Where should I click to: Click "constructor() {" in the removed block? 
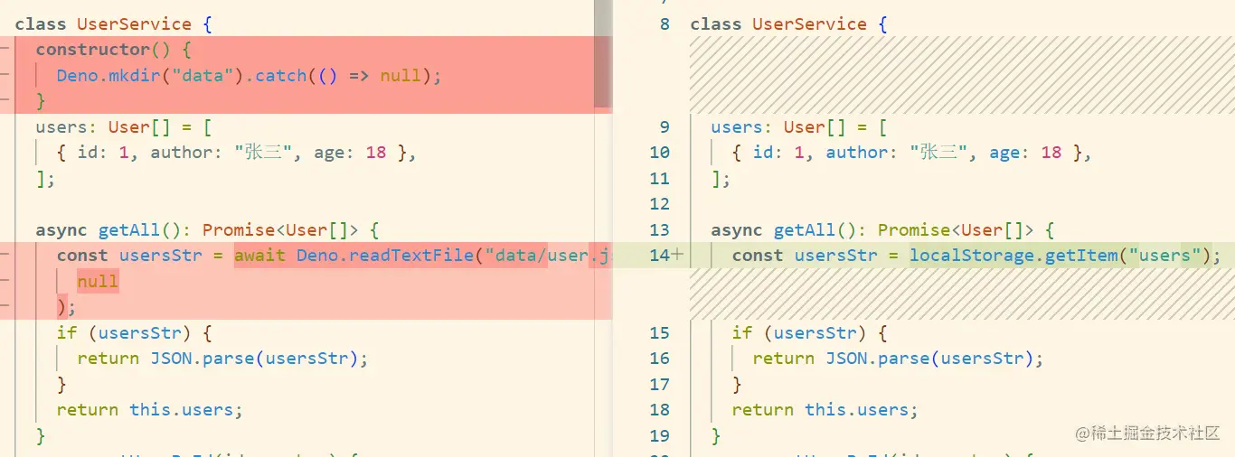(x=114, y=50)
